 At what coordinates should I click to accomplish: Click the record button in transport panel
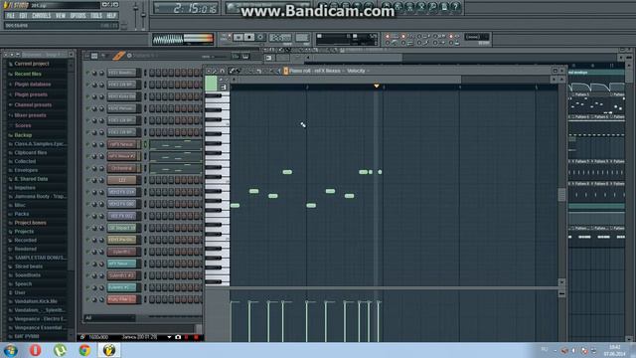[260, 38]
